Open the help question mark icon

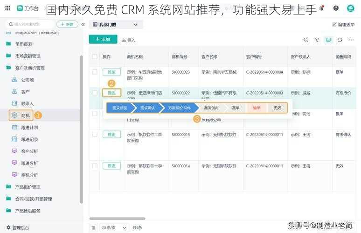pos(336,8)
